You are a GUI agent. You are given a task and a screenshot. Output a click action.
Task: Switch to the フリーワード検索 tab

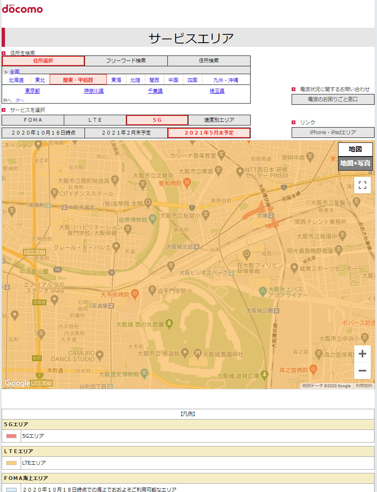[126, 61]
